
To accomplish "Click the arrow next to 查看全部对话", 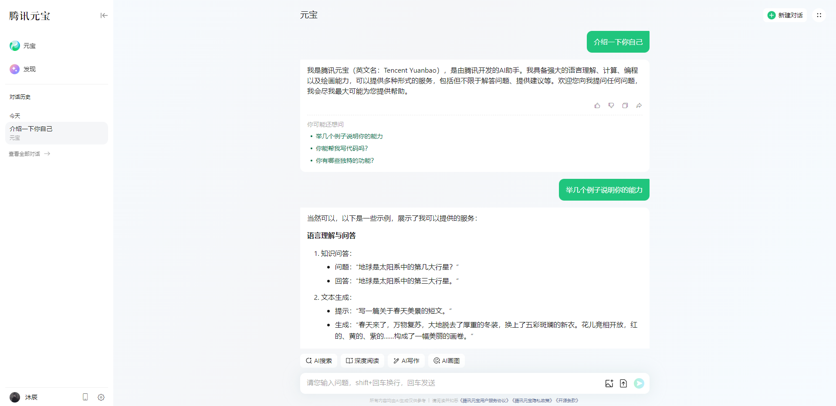I will (x=47, y=154).
